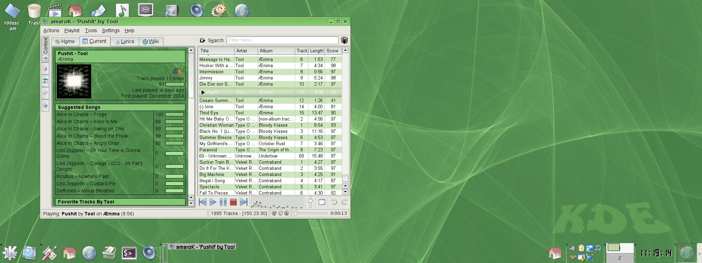Screen dimensions: 702x263
Task: Click the previous track button
Action: point(202,202)
